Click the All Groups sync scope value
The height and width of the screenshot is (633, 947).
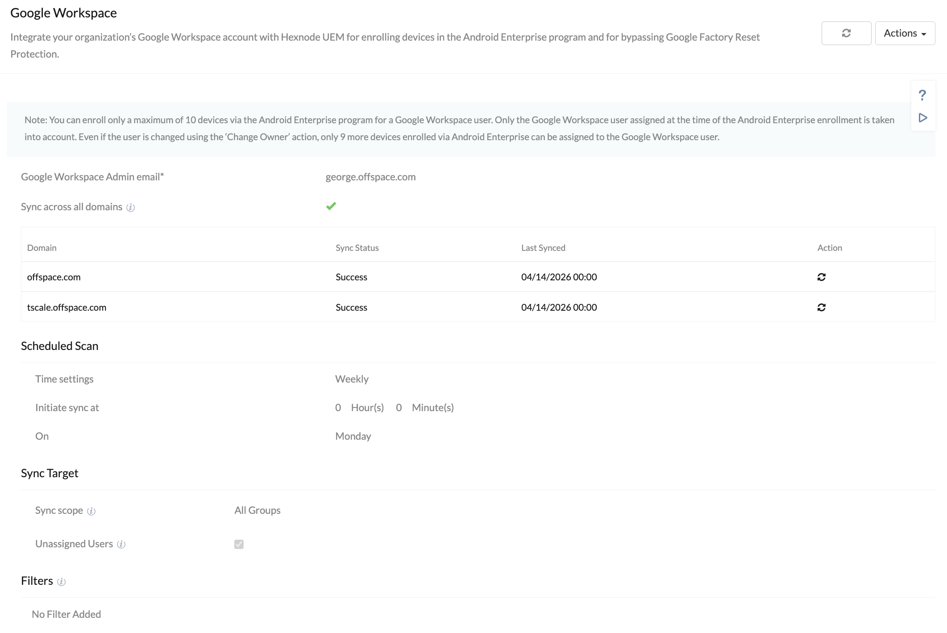pyautogui.click(x=257, y=510)
